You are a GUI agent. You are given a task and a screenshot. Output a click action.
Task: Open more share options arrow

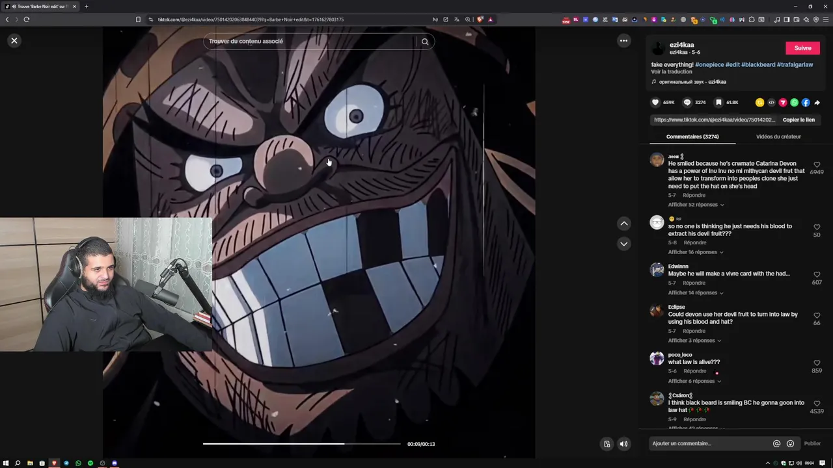[x=817, y=103]
